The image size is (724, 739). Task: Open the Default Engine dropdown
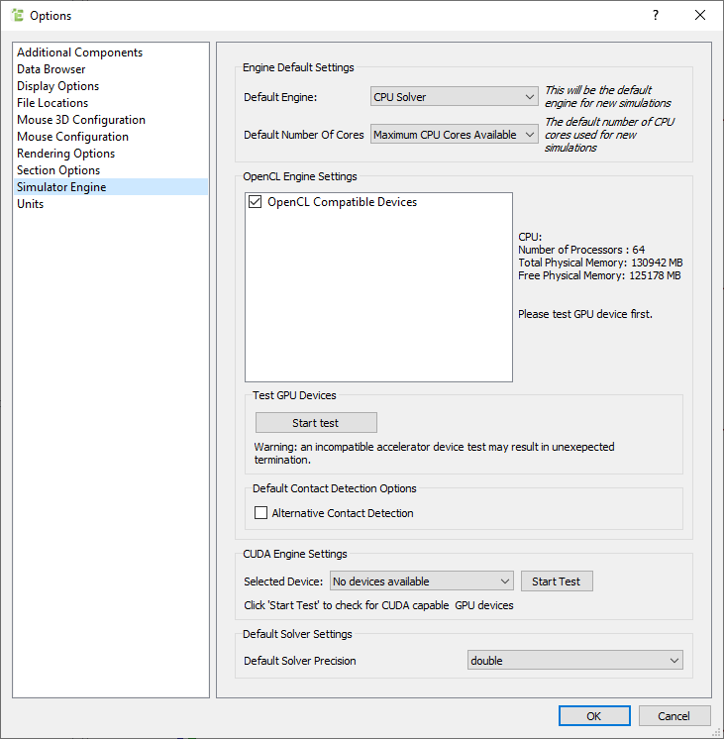tap(454, 97)
